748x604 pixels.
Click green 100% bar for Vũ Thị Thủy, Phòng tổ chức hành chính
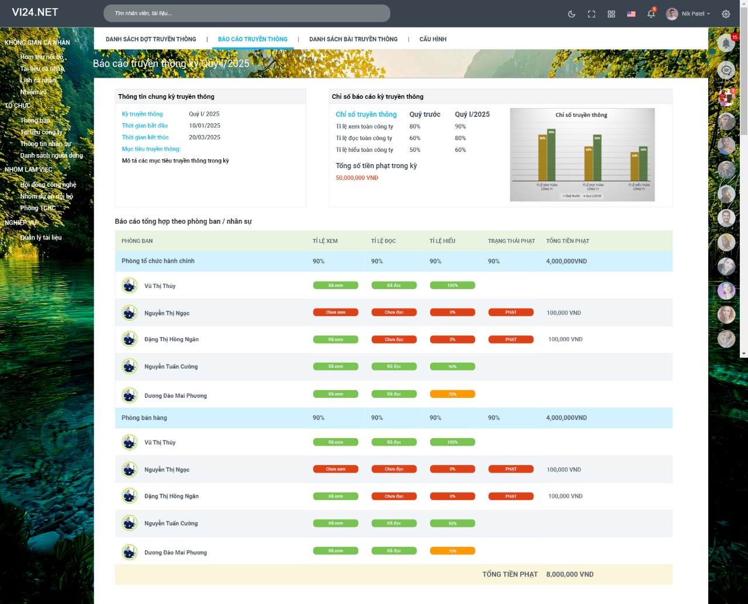pos(452,286)
